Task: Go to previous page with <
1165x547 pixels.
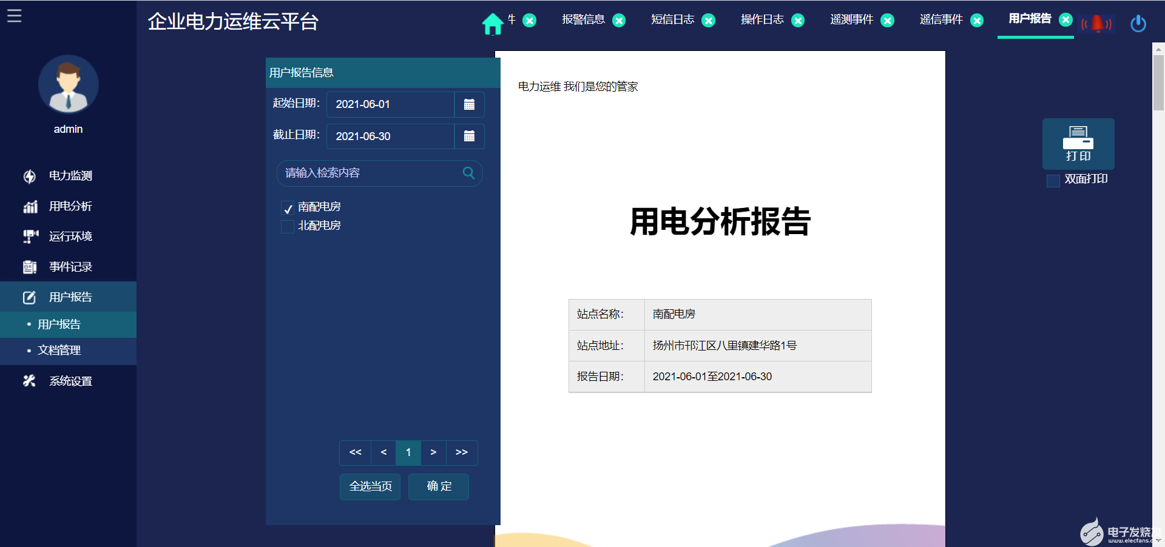Action: pos(383,453)
